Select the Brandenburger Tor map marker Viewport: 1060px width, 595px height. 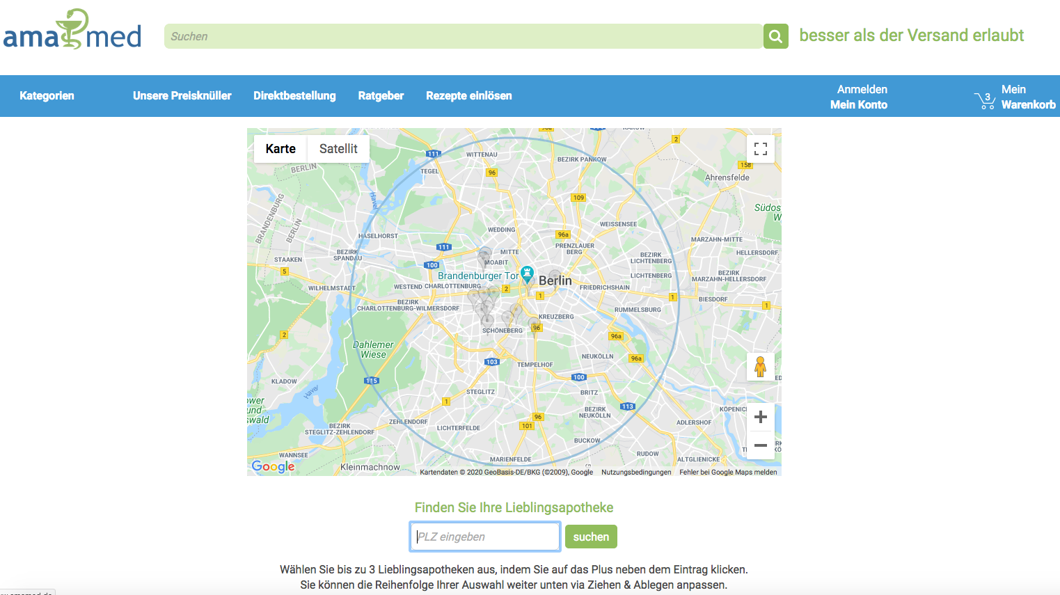coord(528,273)
